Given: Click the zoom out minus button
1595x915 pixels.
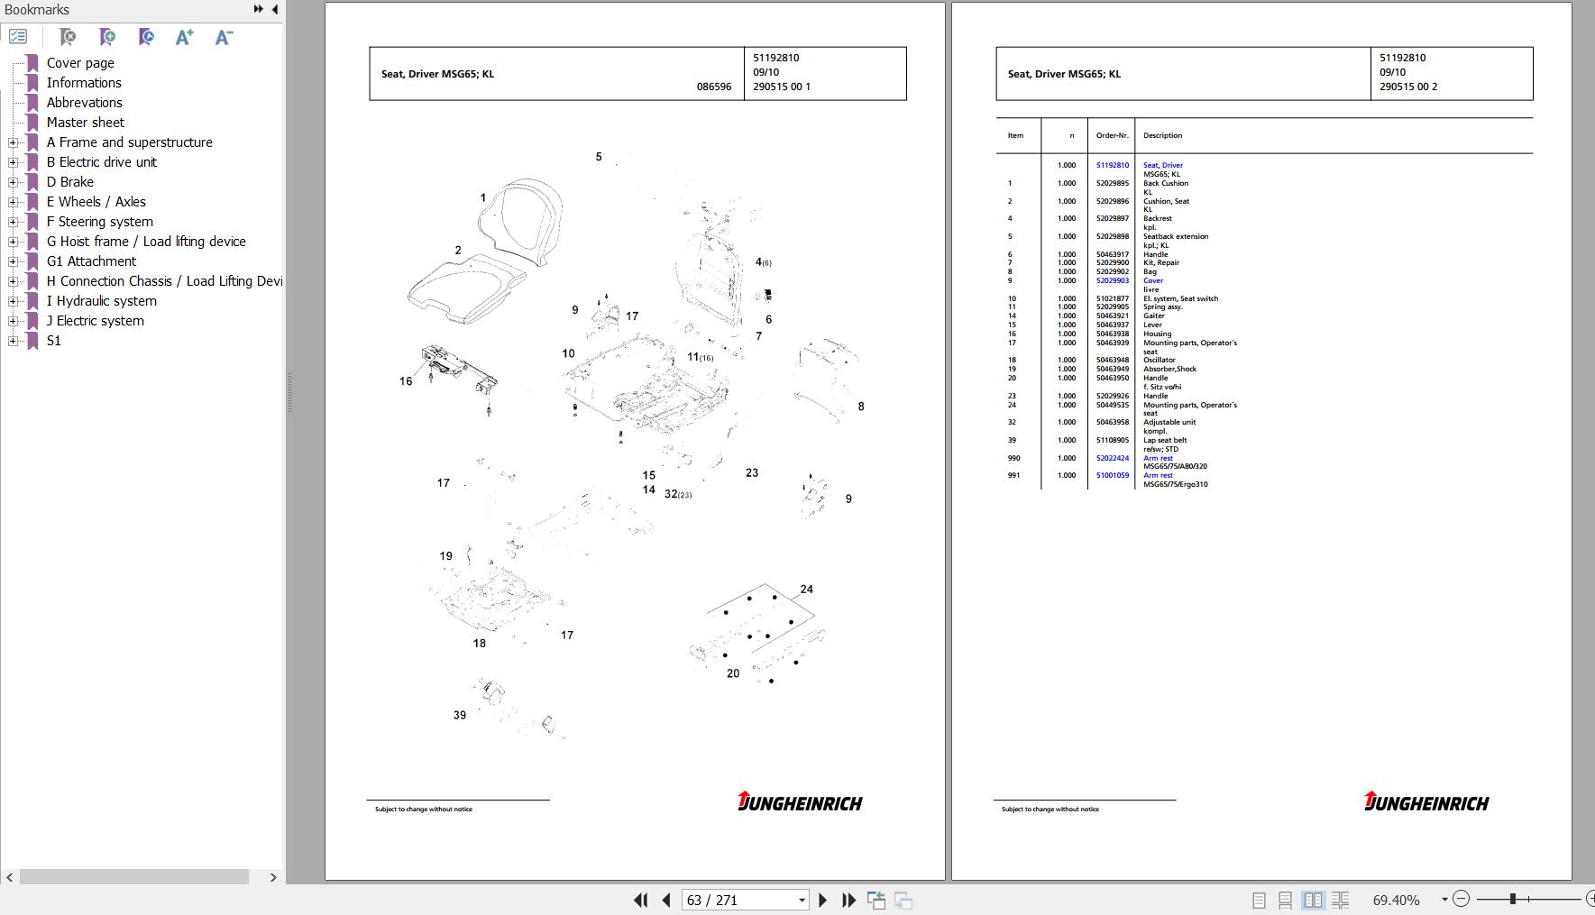Looking at the screenshot, I should [1462, 899].
